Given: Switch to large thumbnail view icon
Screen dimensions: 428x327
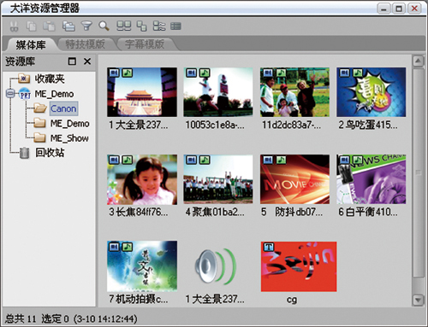Looking at the screenshot, I should tap(124, 26).
